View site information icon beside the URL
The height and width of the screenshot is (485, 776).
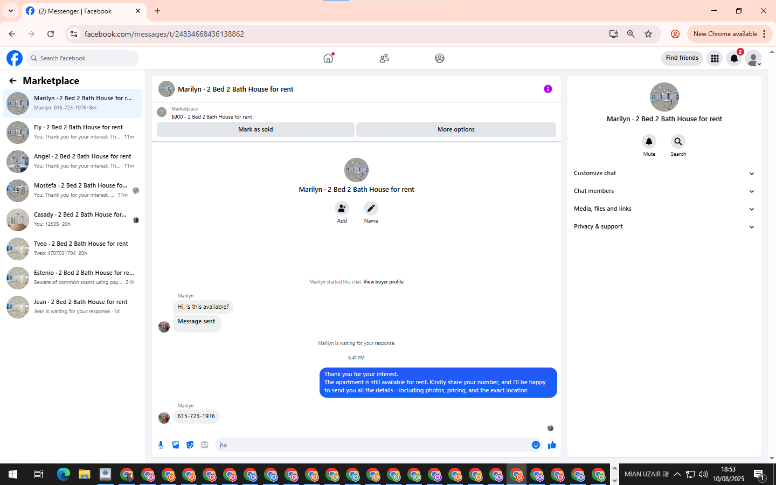tap(74, 34)
